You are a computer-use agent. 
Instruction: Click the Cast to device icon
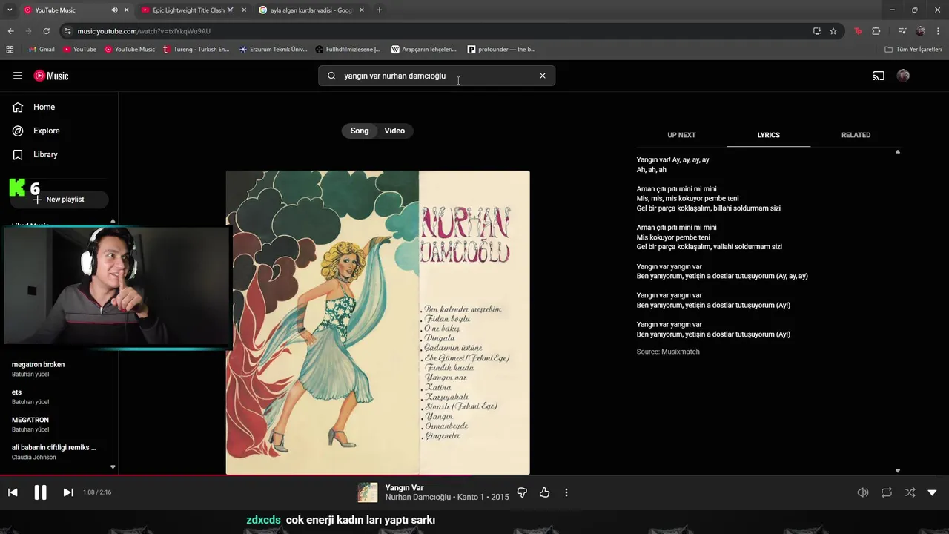[x=879, y=76]
